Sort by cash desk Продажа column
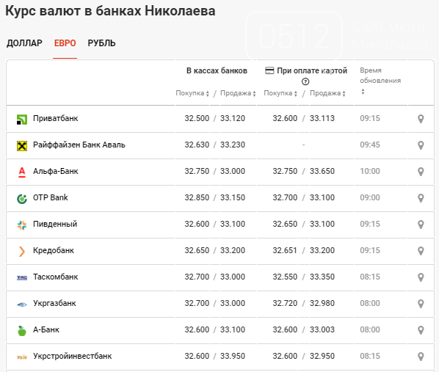The image size is (439, 372). point(238,93)
